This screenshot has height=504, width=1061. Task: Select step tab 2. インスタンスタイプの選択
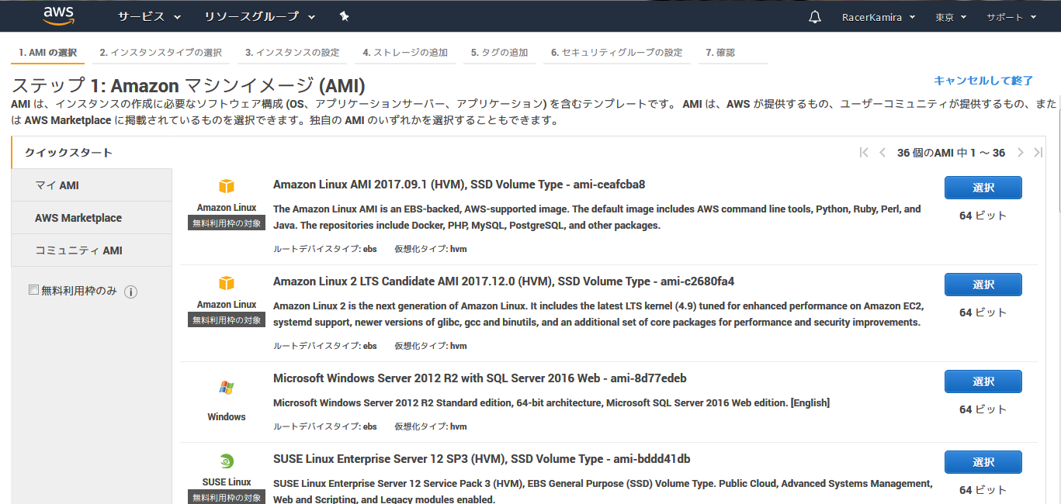pyautogui.click(x=161, y=53)
